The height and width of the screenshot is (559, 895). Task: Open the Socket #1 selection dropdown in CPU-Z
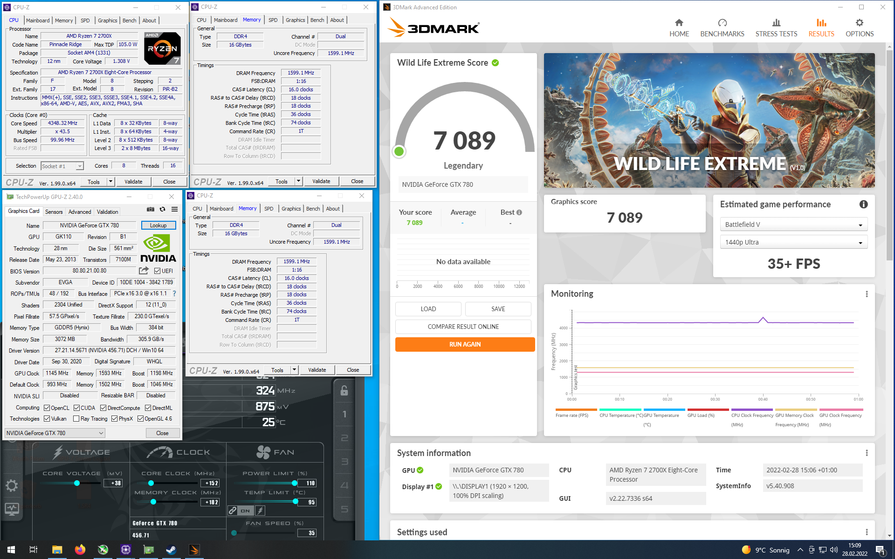point(62,166)
